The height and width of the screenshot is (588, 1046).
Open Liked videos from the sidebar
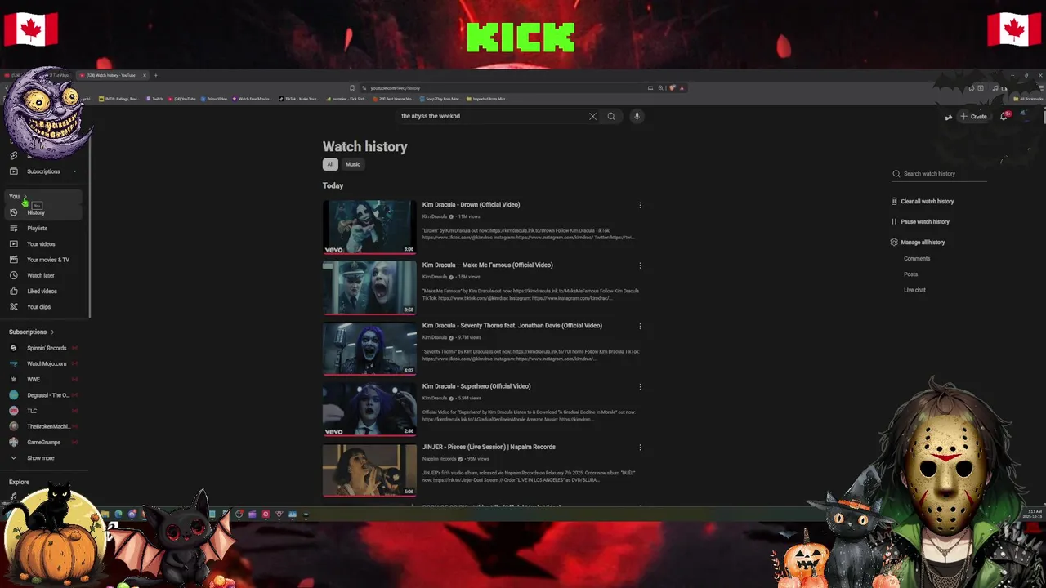click(x=42, y=291)
